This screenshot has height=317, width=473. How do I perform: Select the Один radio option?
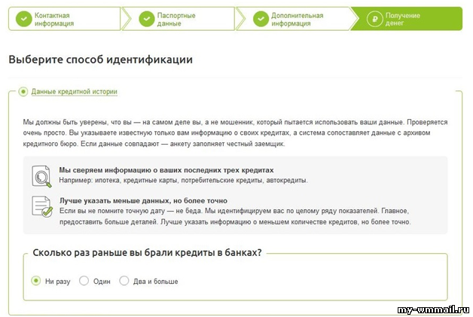click(x=84, y=281)
